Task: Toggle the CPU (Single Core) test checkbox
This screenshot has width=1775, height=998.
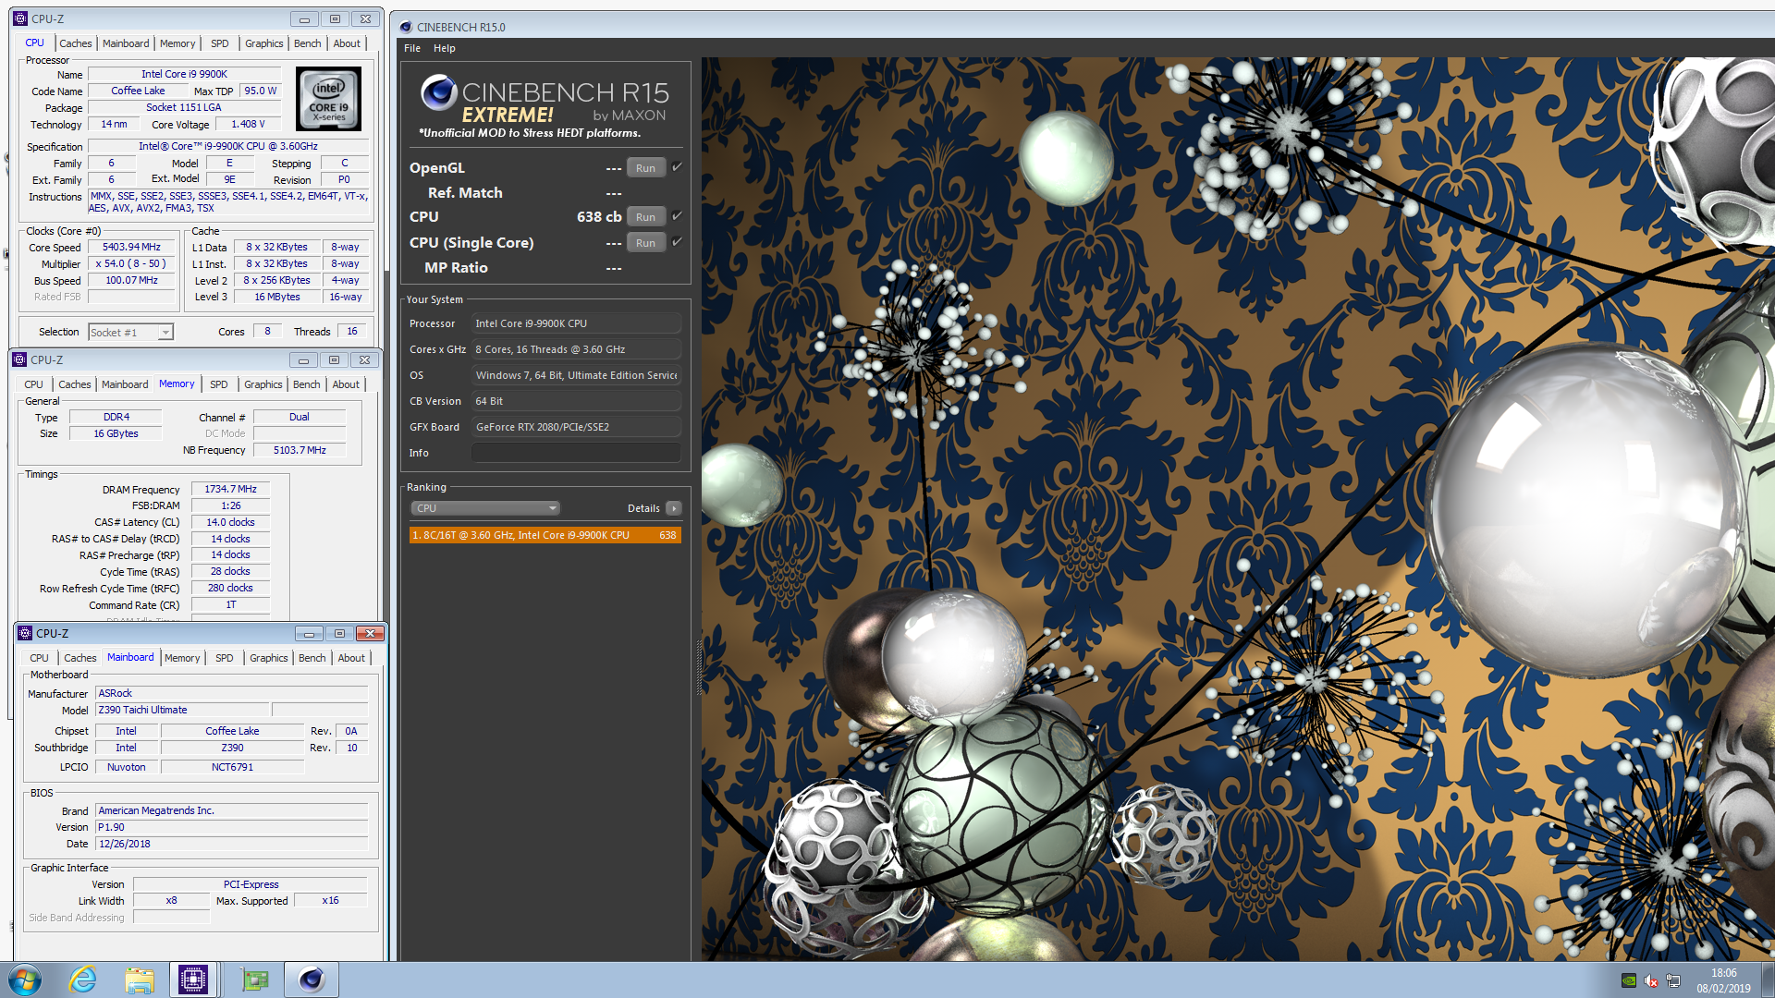Action: pyautogui.click(x=677, y=242)
